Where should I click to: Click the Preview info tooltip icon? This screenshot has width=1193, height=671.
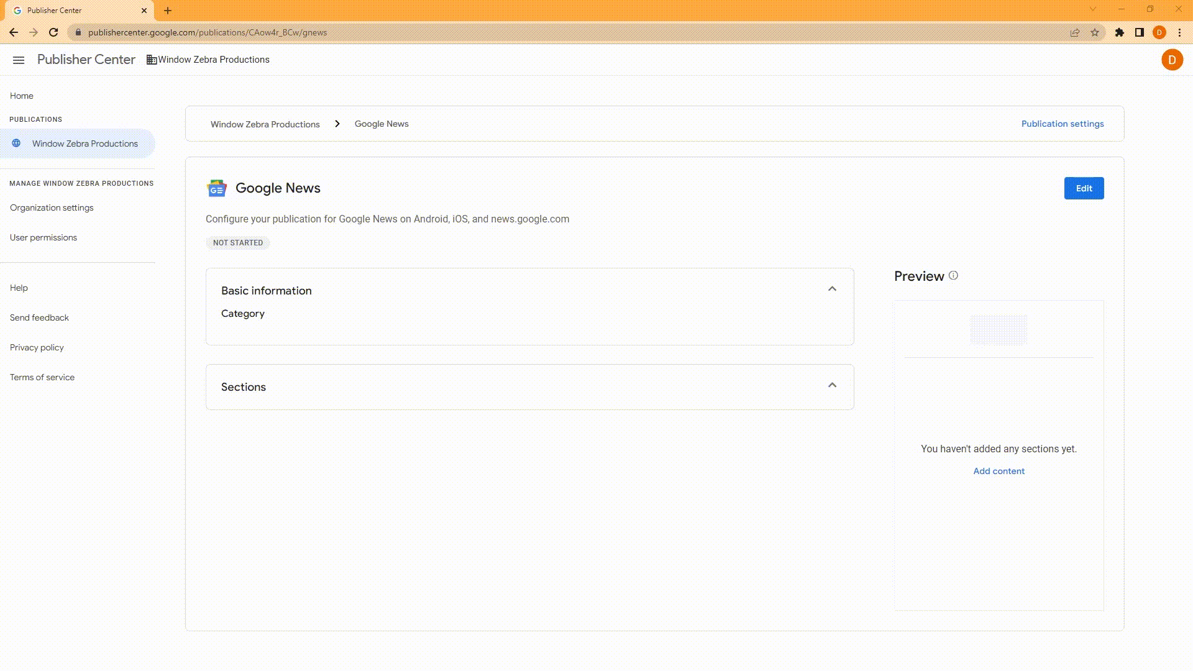point(954,275)
